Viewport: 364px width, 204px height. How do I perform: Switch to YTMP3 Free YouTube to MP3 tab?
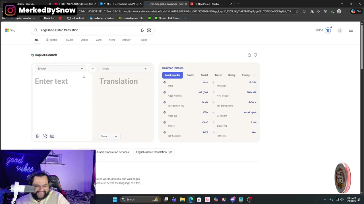121,4
